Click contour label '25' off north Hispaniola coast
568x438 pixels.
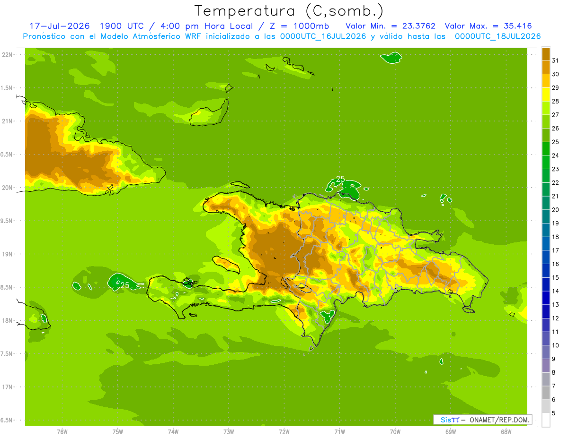tap(340, 179)
